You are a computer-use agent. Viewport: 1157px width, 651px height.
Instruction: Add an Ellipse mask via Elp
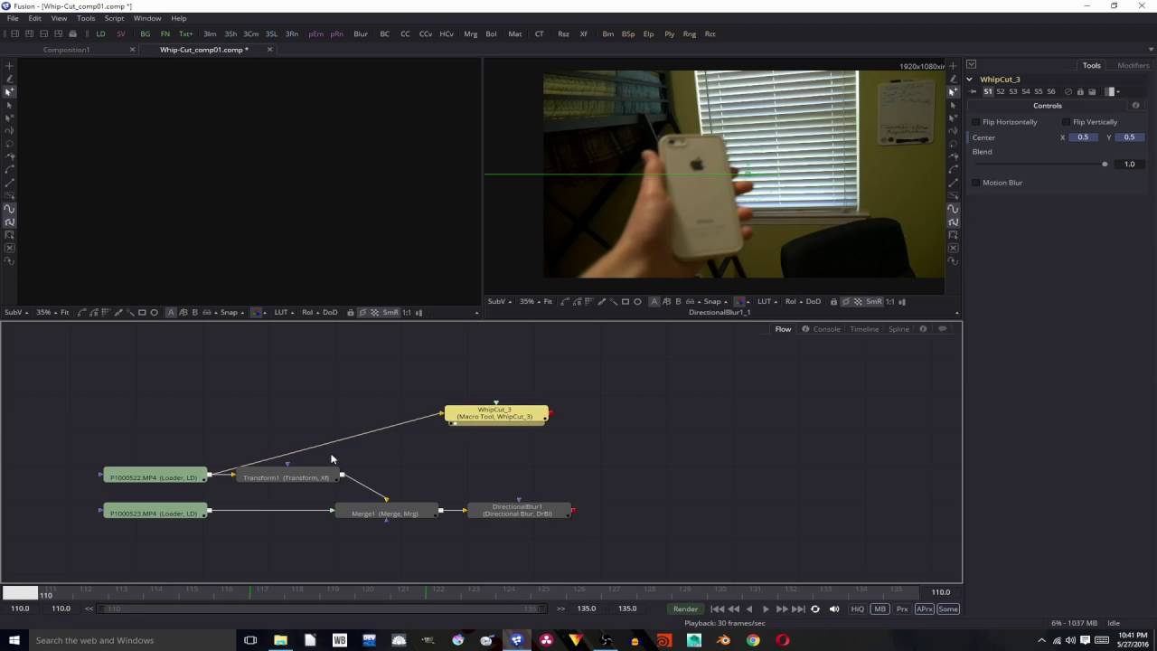(648, 34)
